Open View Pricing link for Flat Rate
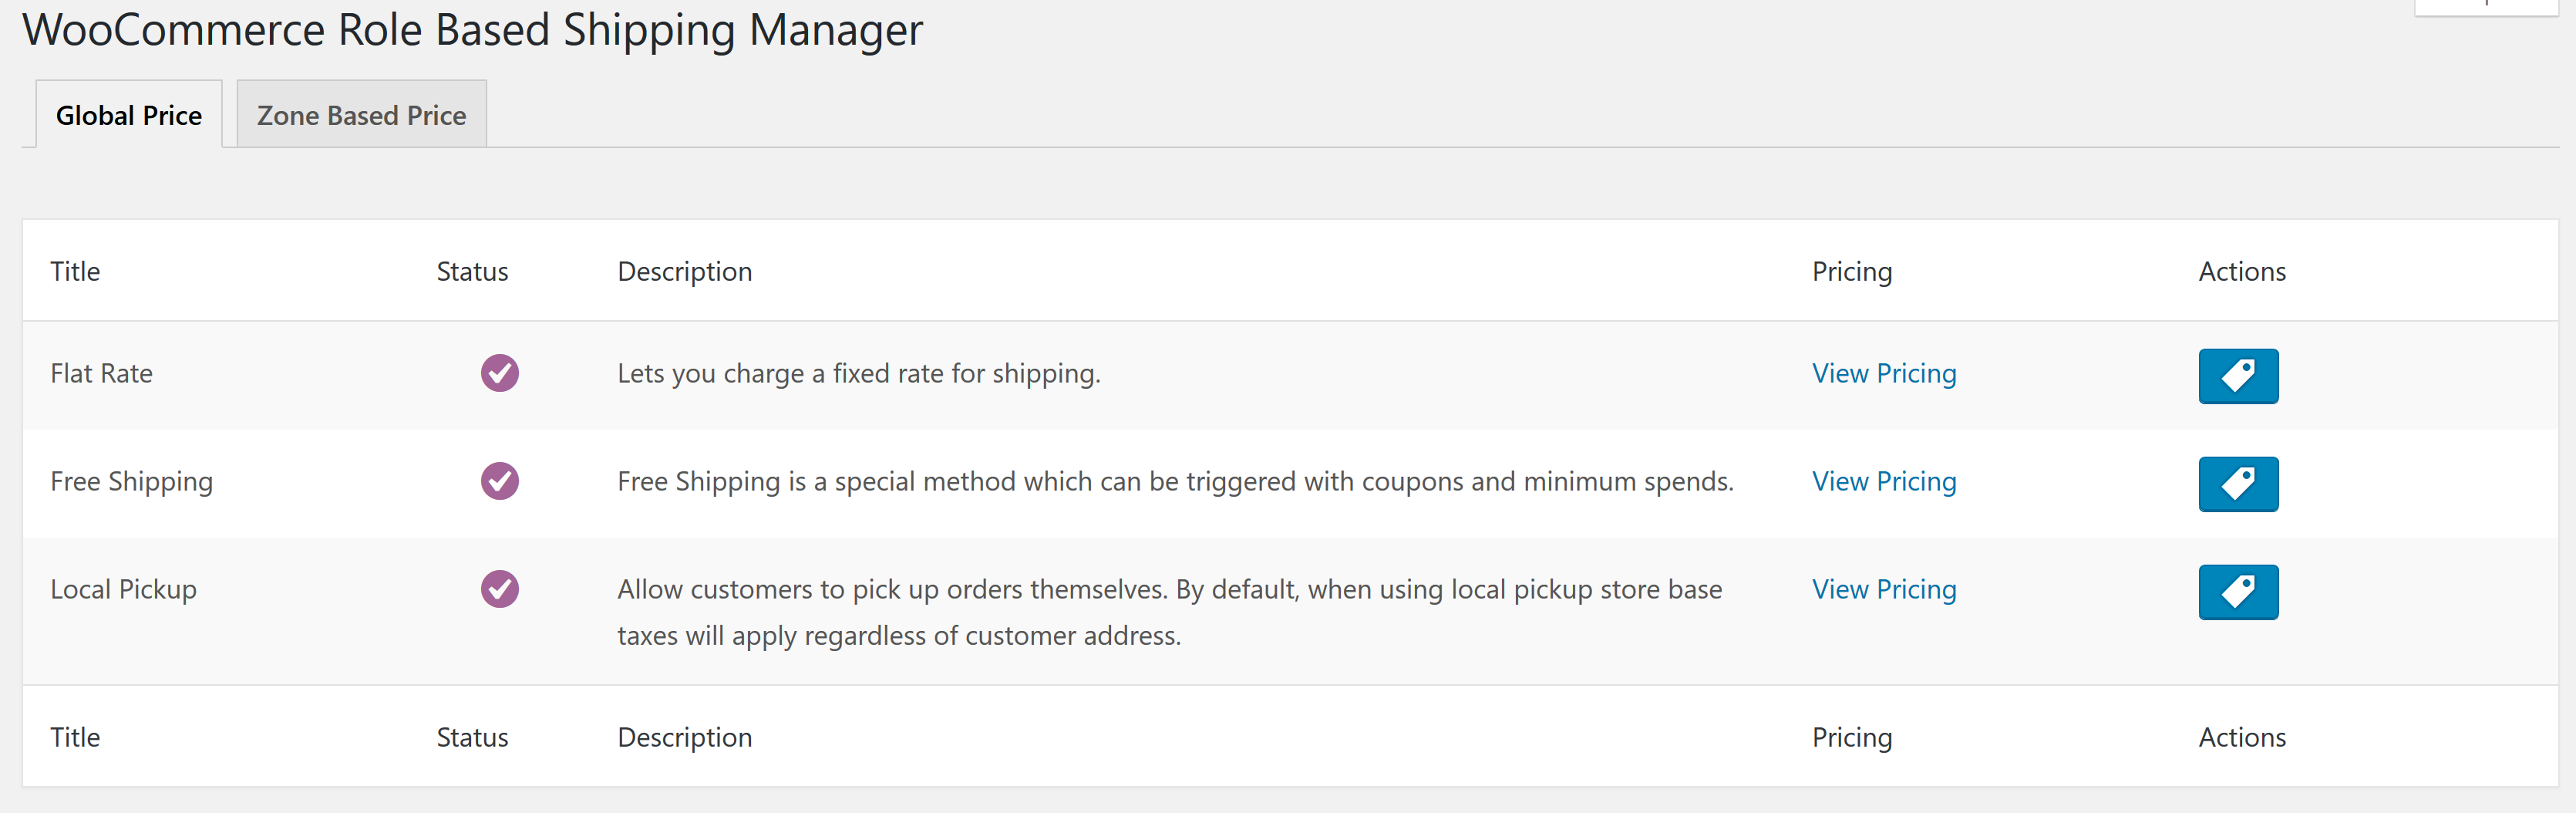 point(1883,373)
